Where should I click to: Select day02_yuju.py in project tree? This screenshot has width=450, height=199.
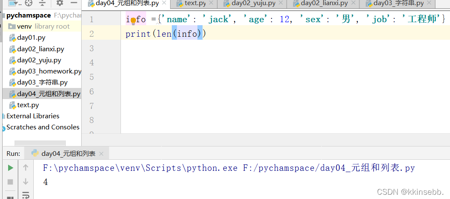39,60
